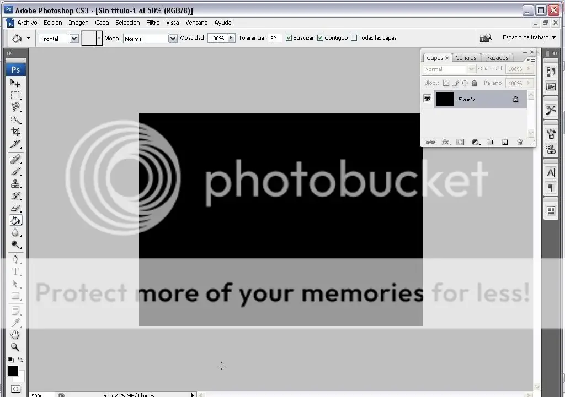Add a layer mask

click(460, 142)
